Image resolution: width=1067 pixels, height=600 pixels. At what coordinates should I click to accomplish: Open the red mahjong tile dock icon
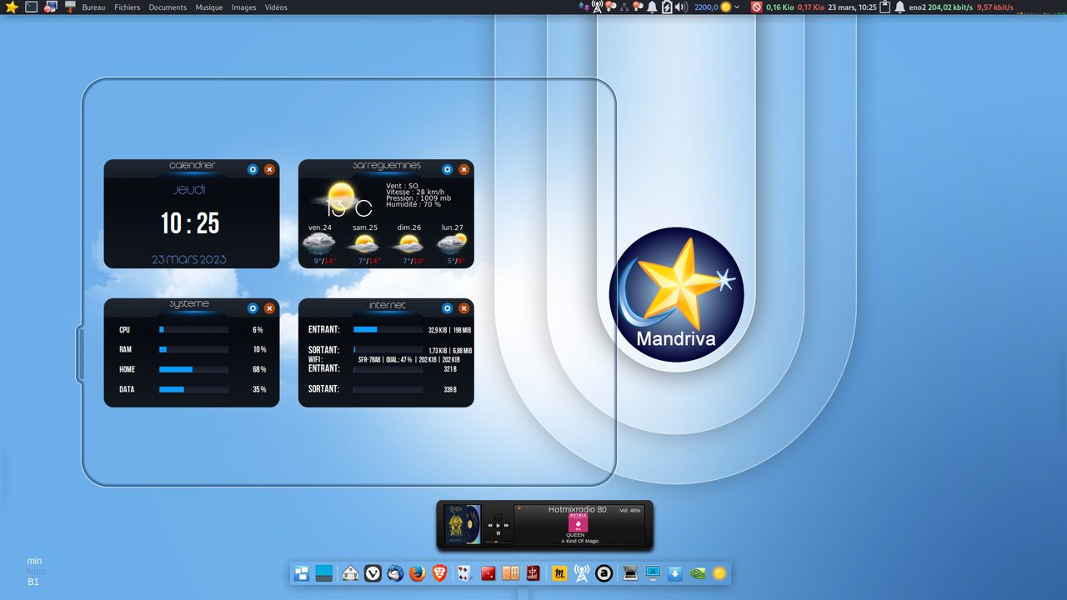click(x=533, y=573)
